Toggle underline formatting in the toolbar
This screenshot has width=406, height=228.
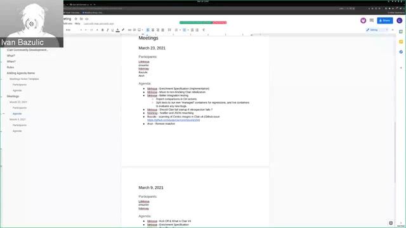point(112,30)
